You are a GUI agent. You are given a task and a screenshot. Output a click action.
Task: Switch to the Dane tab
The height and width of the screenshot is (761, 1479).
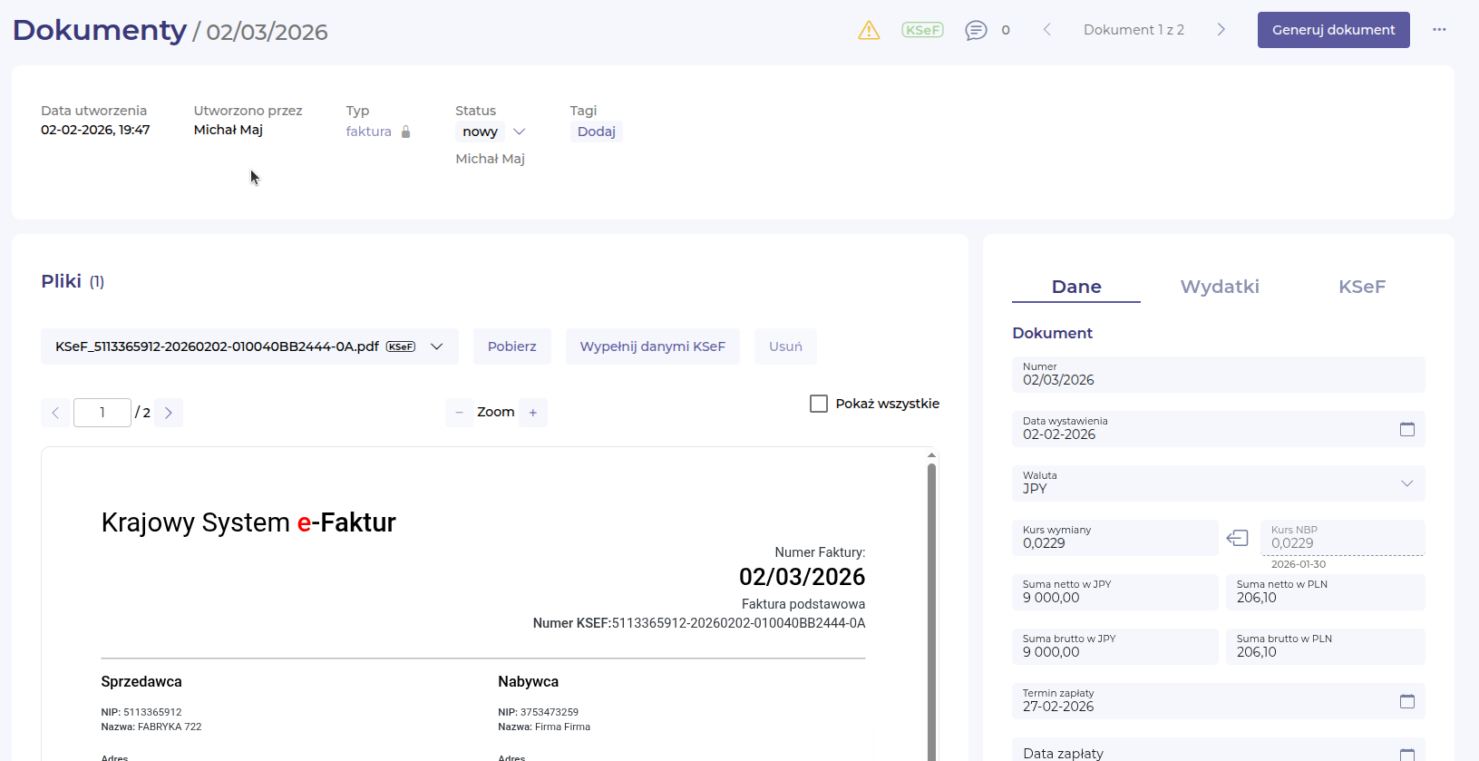1076,287
